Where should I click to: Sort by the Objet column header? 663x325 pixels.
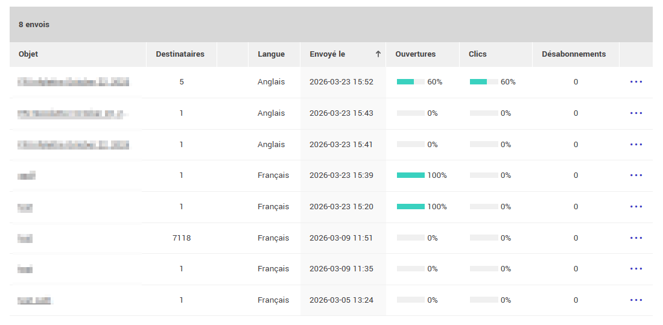point(28,54)
